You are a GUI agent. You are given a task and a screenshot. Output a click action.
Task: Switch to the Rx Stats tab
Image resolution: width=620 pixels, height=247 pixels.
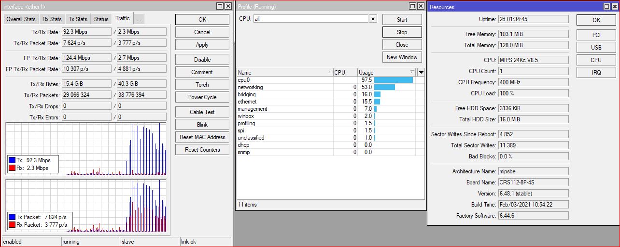click(x=52, y=19)
